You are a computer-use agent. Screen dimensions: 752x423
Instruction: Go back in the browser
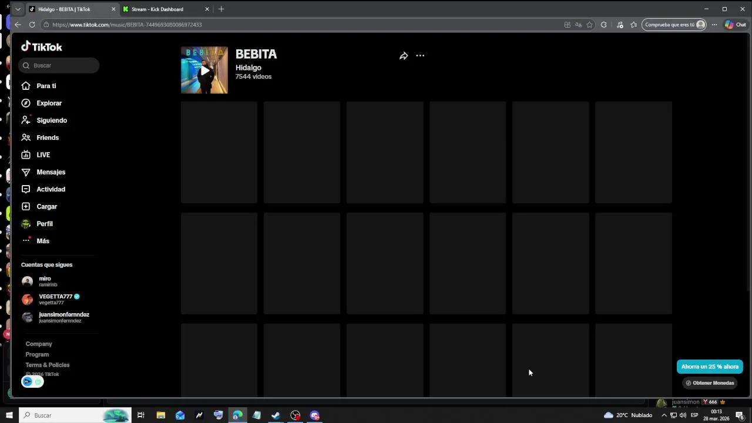point(18,25)
